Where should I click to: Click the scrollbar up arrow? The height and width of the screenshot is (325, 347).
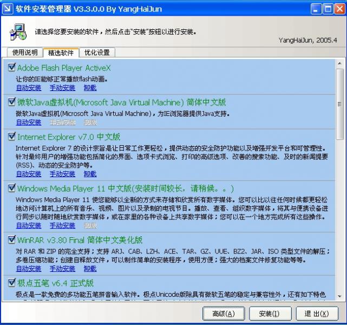point(339,63)
